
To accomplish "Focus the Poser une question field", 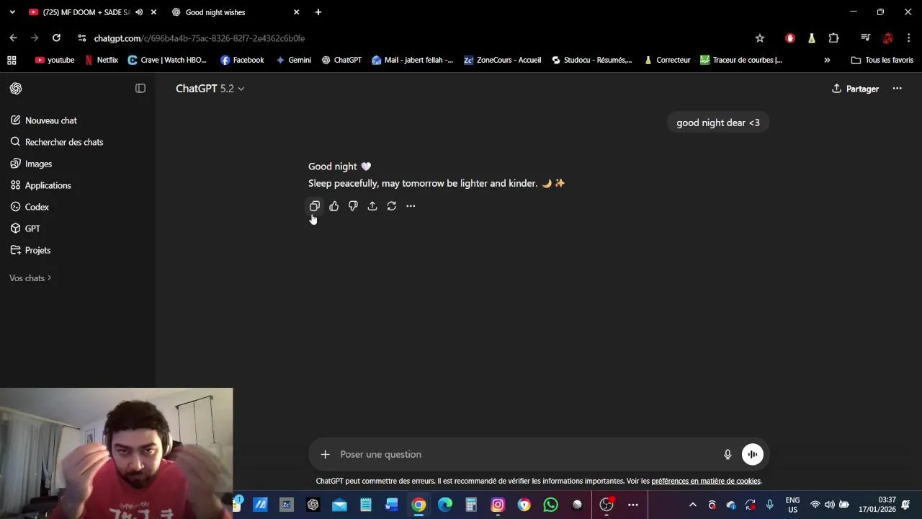I will tap(527, 454).
